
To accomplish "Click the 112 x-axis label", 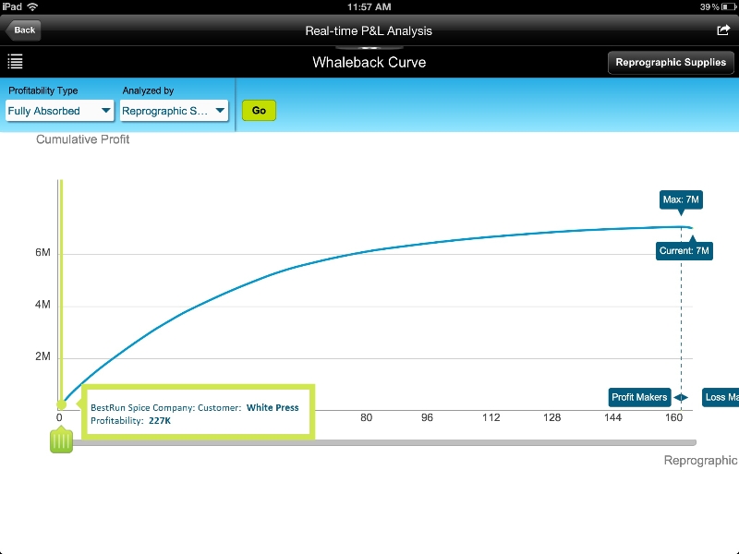I will 491,417.
